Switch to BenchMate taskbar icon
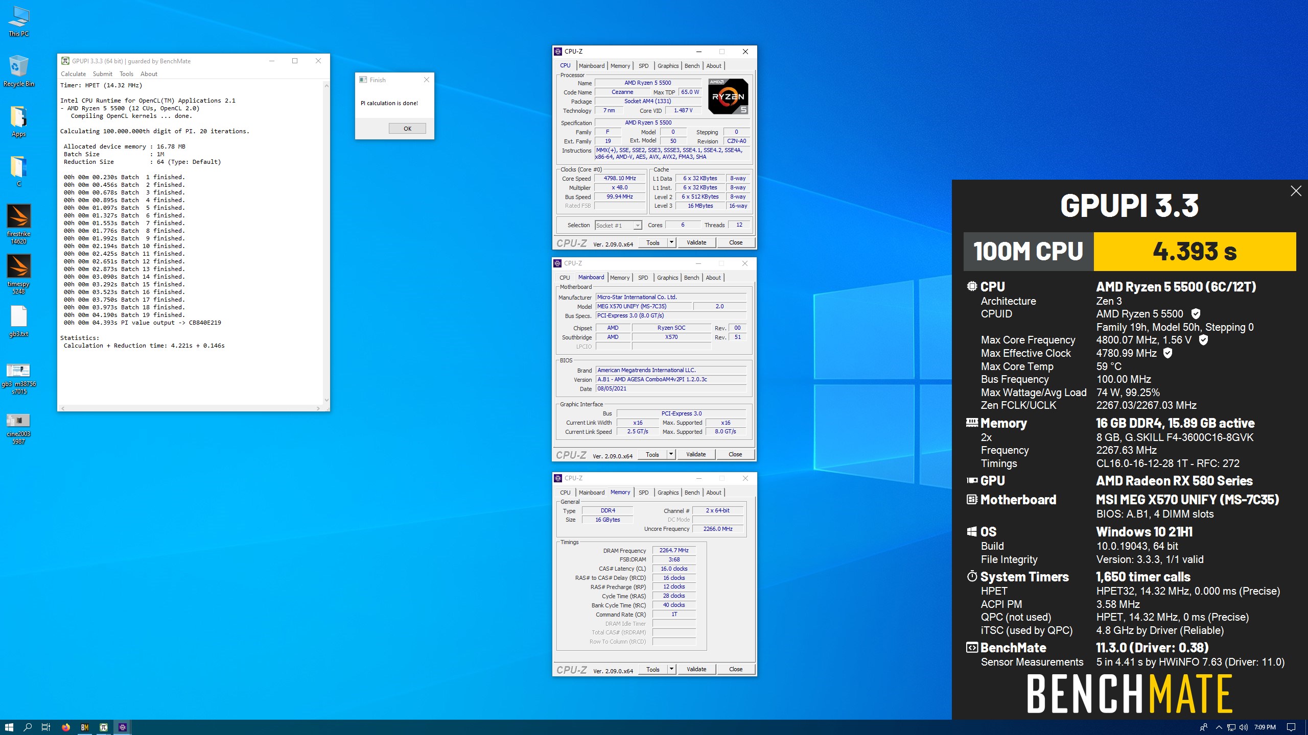 [x=85, y=727]
